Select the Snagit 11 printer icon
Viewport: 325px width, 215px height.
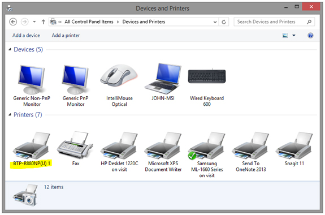pos(294,145)
